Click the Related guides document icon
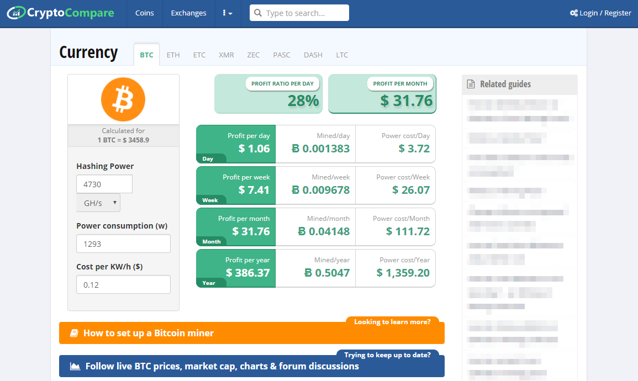 click(x=471, y=84)
